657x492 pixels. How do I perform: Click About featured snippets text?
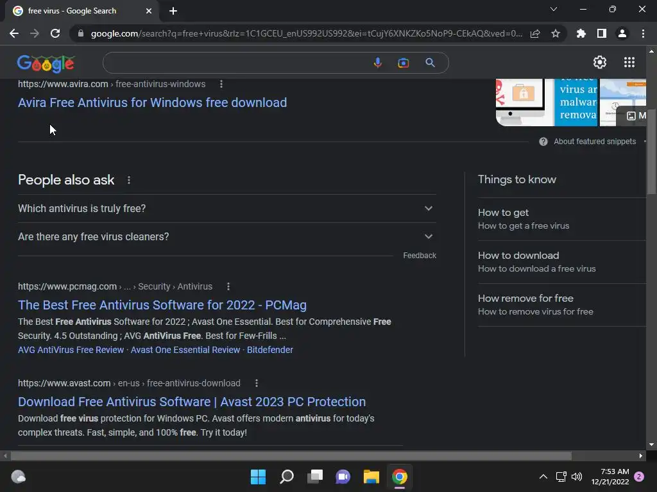(x=595, y=142)
